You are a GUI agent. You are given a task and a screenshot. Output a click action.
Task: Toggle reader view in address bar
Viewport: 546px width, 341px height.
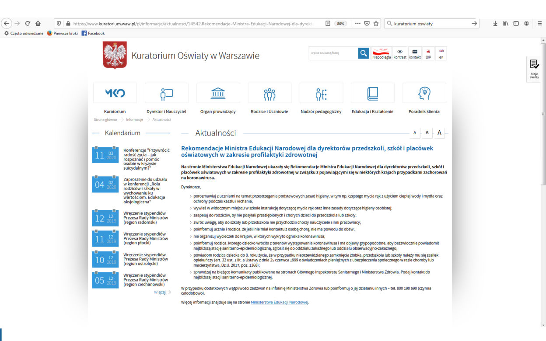pyautogui.click(x=328, y=24)
